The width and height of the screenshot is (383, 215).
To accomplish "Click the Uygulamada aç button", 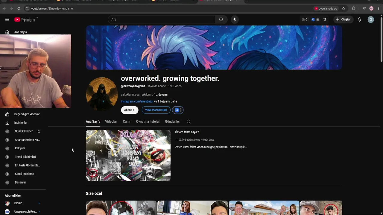I will click(326, 8).
